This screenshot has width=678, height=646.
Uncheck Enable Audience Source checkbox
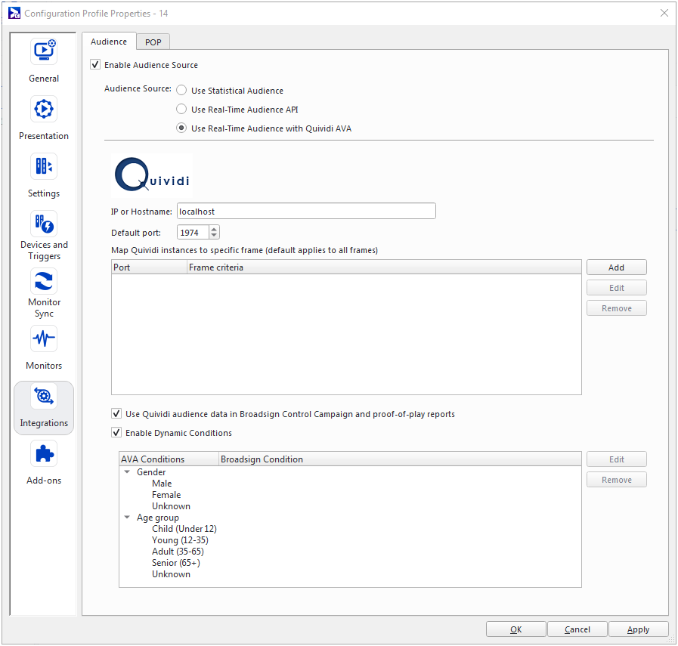pyautogui.click(x=95, y=65)
